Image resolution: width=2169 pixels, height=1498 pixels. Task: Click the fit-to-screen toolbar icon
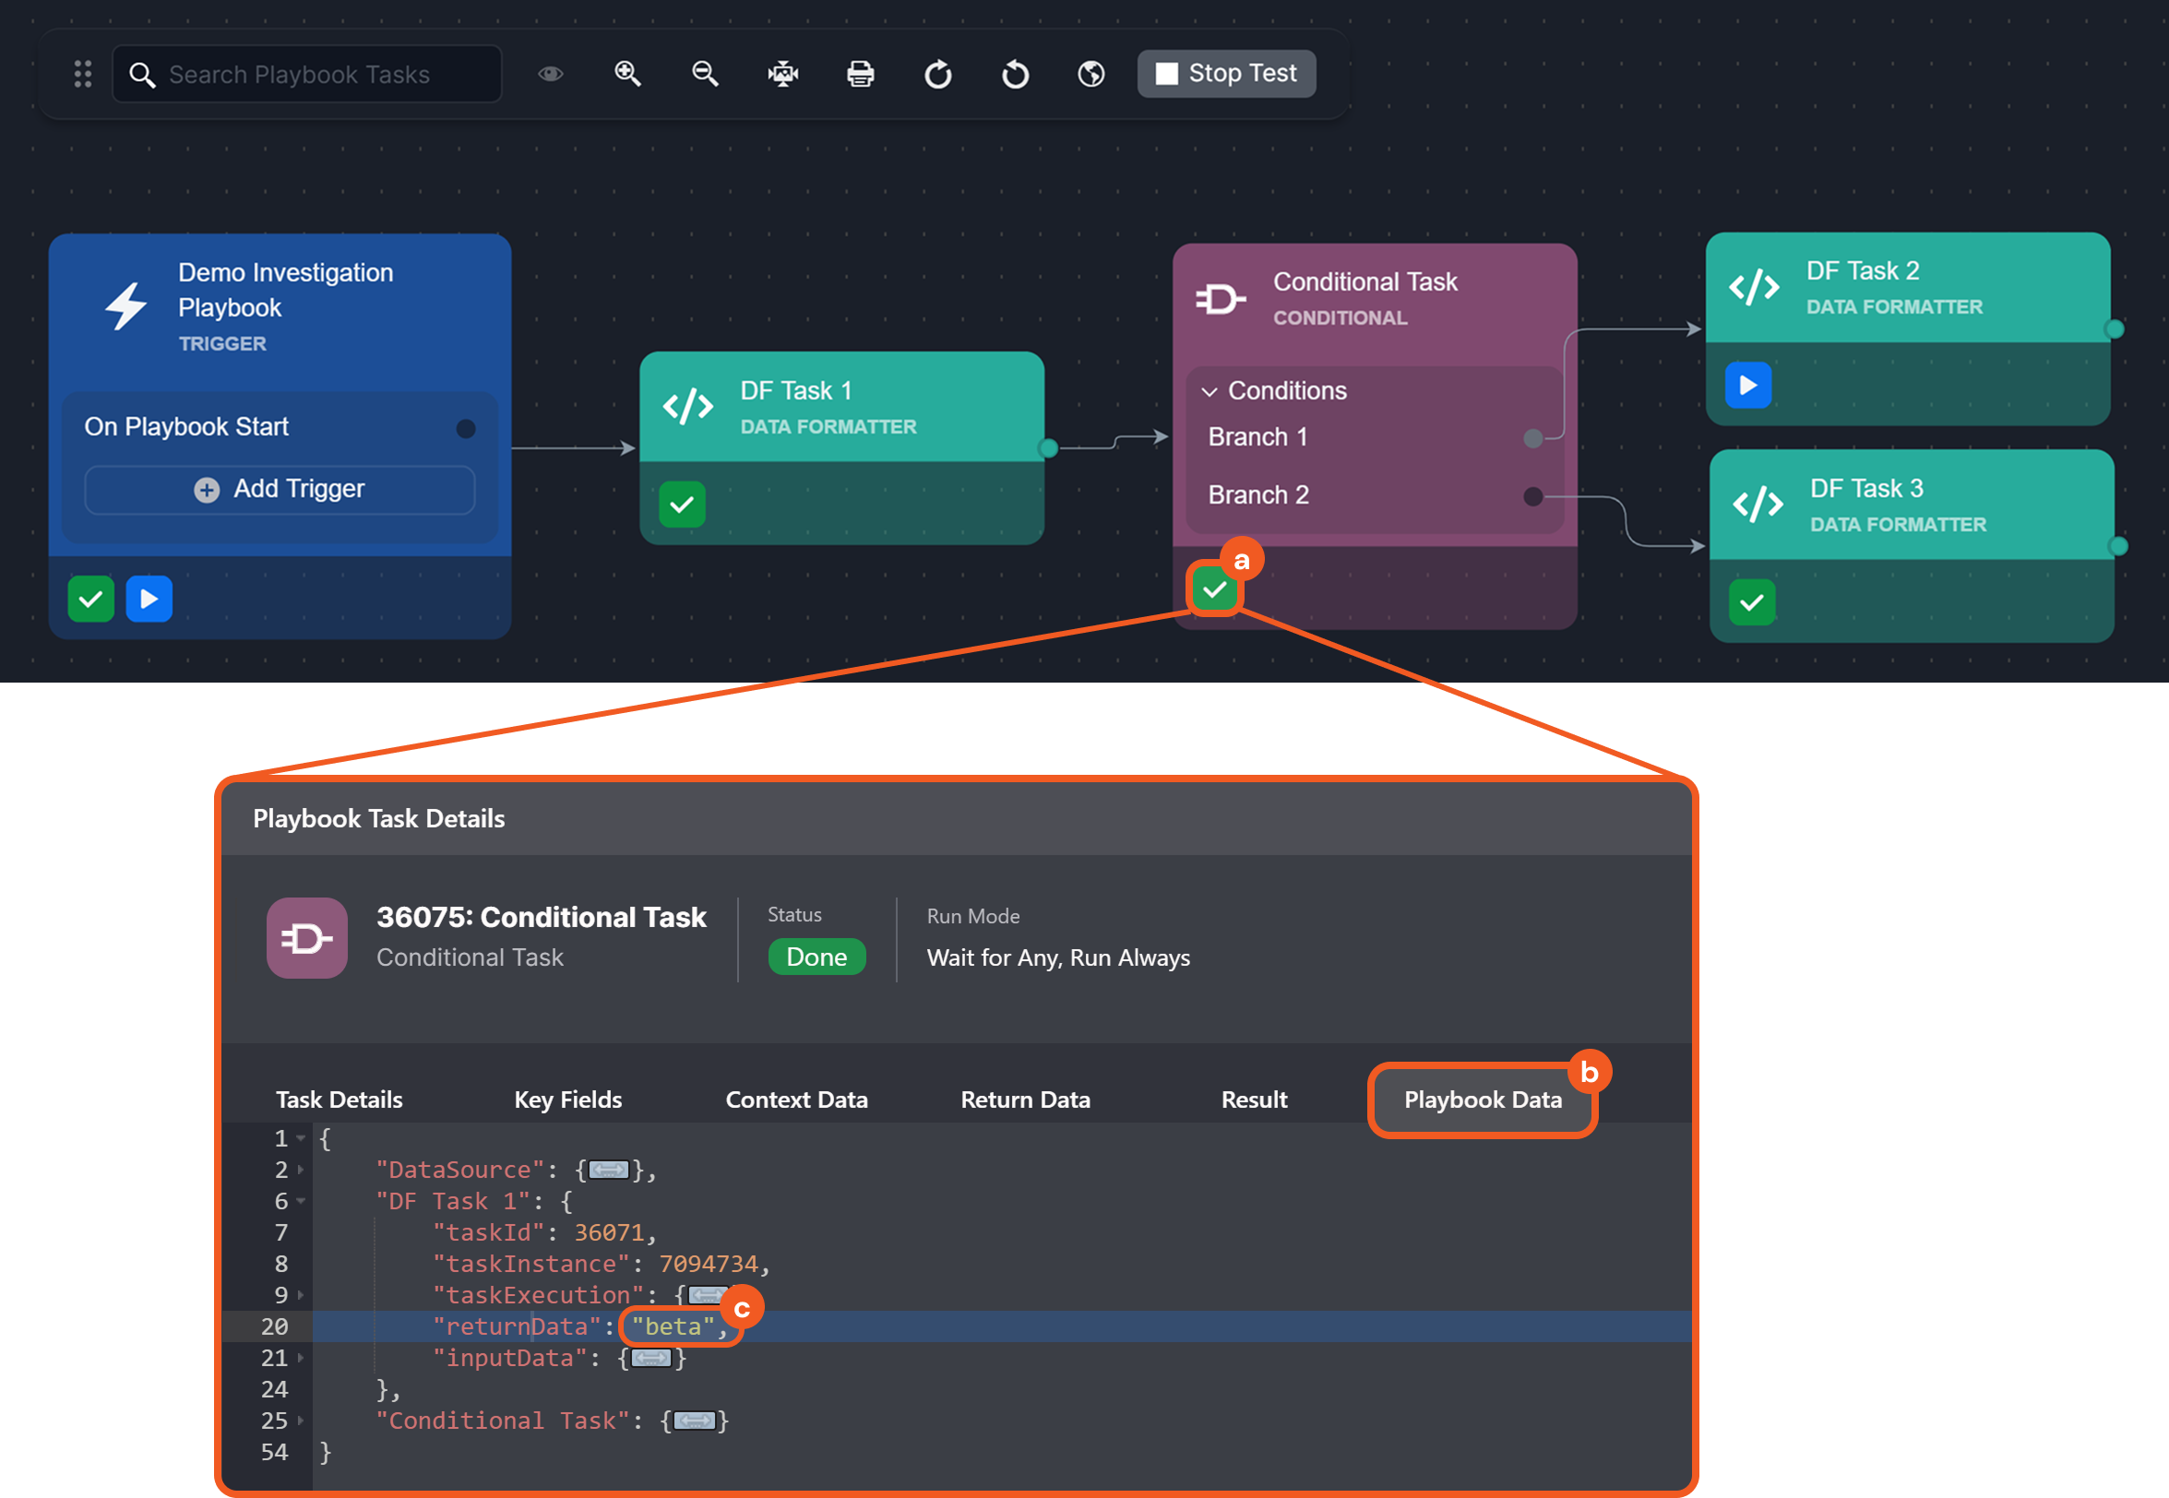pos(782,73)
